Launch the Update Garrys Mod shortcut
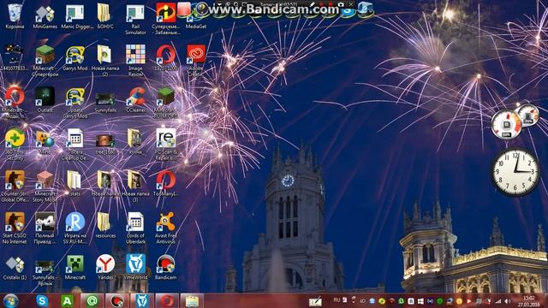This screenshot has height=308, width=548. (x=75, y=103)
